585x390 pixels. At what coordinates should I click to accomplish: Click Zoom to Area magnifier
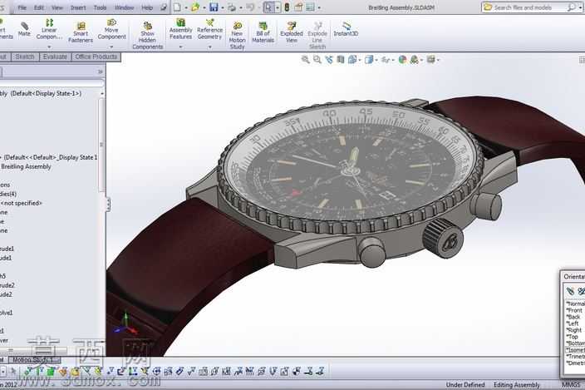tap(317, 60)
